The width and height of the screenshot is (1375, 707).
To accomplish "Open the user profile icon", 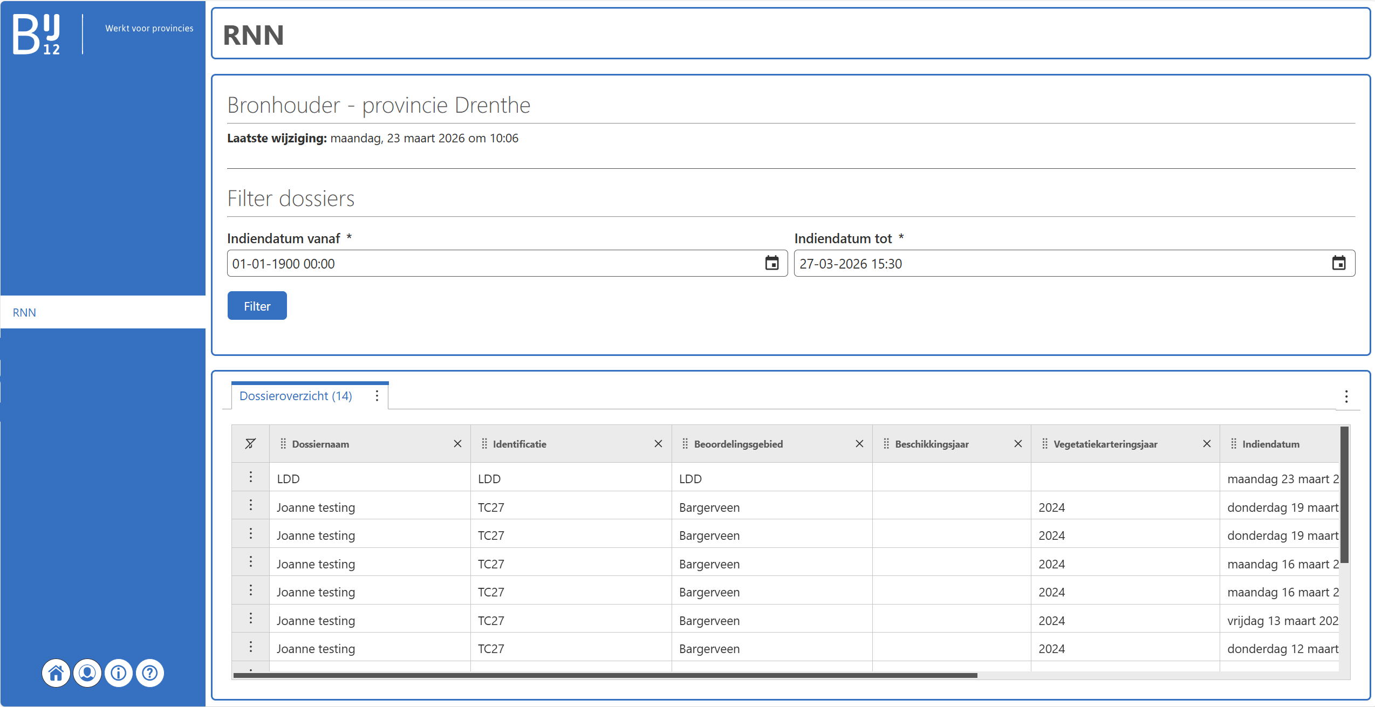I will pos(87,673).
